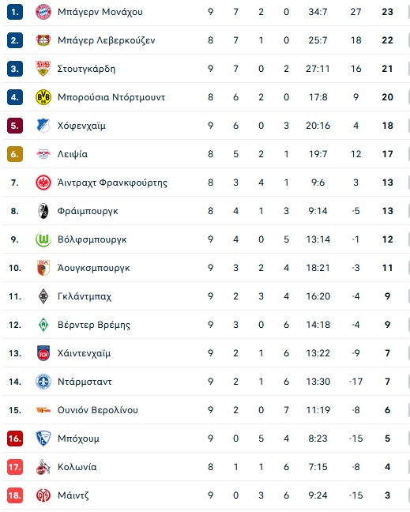Open the Μπορούσια Ντόρτμουντ team link
The width and height of the screenshot is (410, 512).
[x=111, y=97]
